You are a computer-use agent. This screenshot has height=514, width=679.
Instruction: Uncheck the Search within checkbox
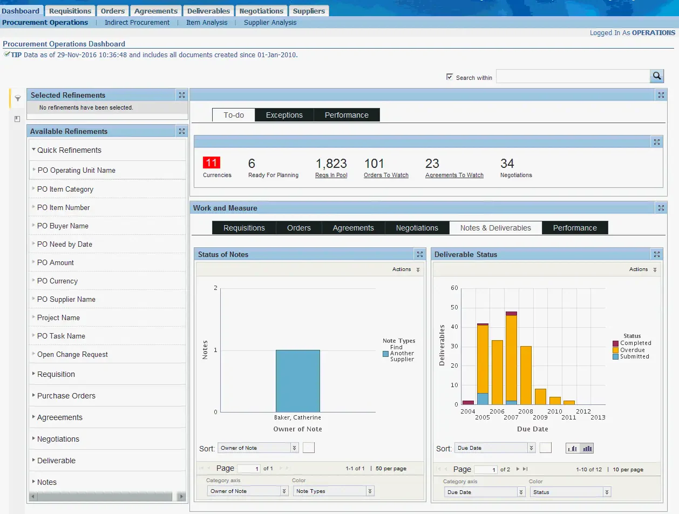(450, 77)
